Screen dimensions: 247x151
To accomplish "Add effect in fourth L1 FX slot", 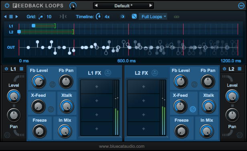I will (x=97, y=129).
